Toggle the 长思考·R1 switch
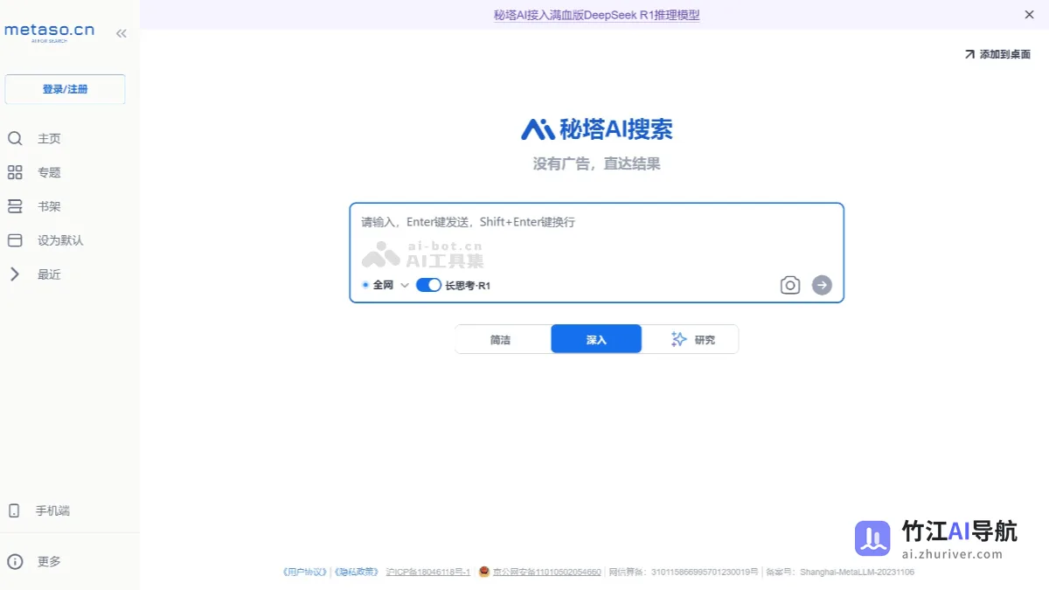 [428, 285]
